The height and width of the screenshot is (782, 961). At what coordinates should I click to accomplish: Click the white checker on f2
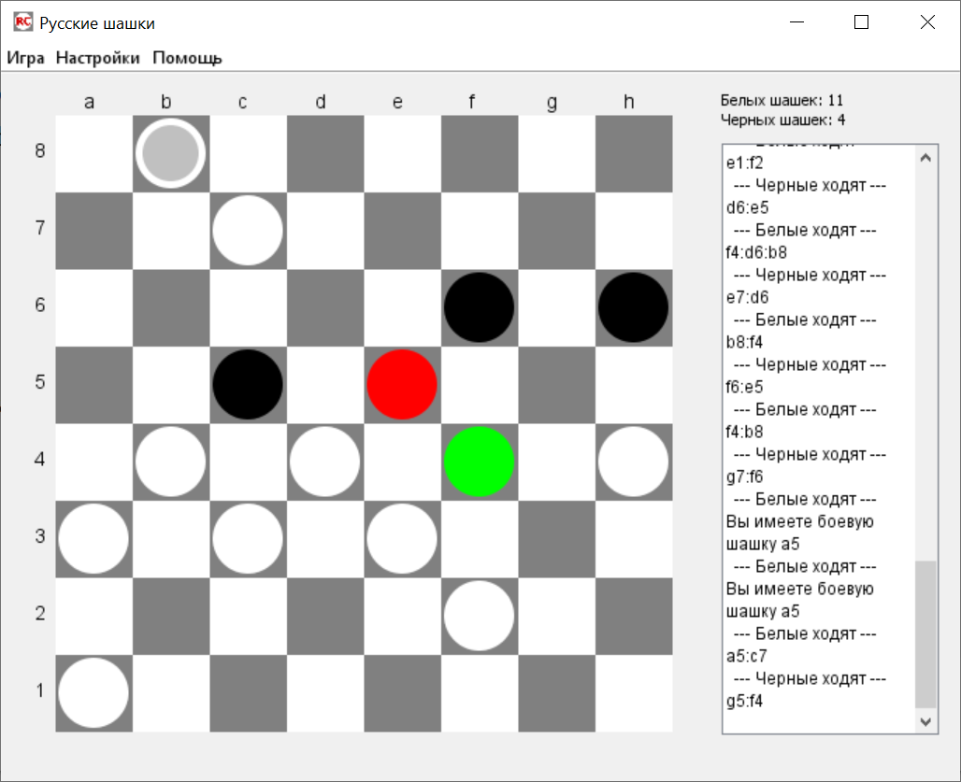(479, 615)
